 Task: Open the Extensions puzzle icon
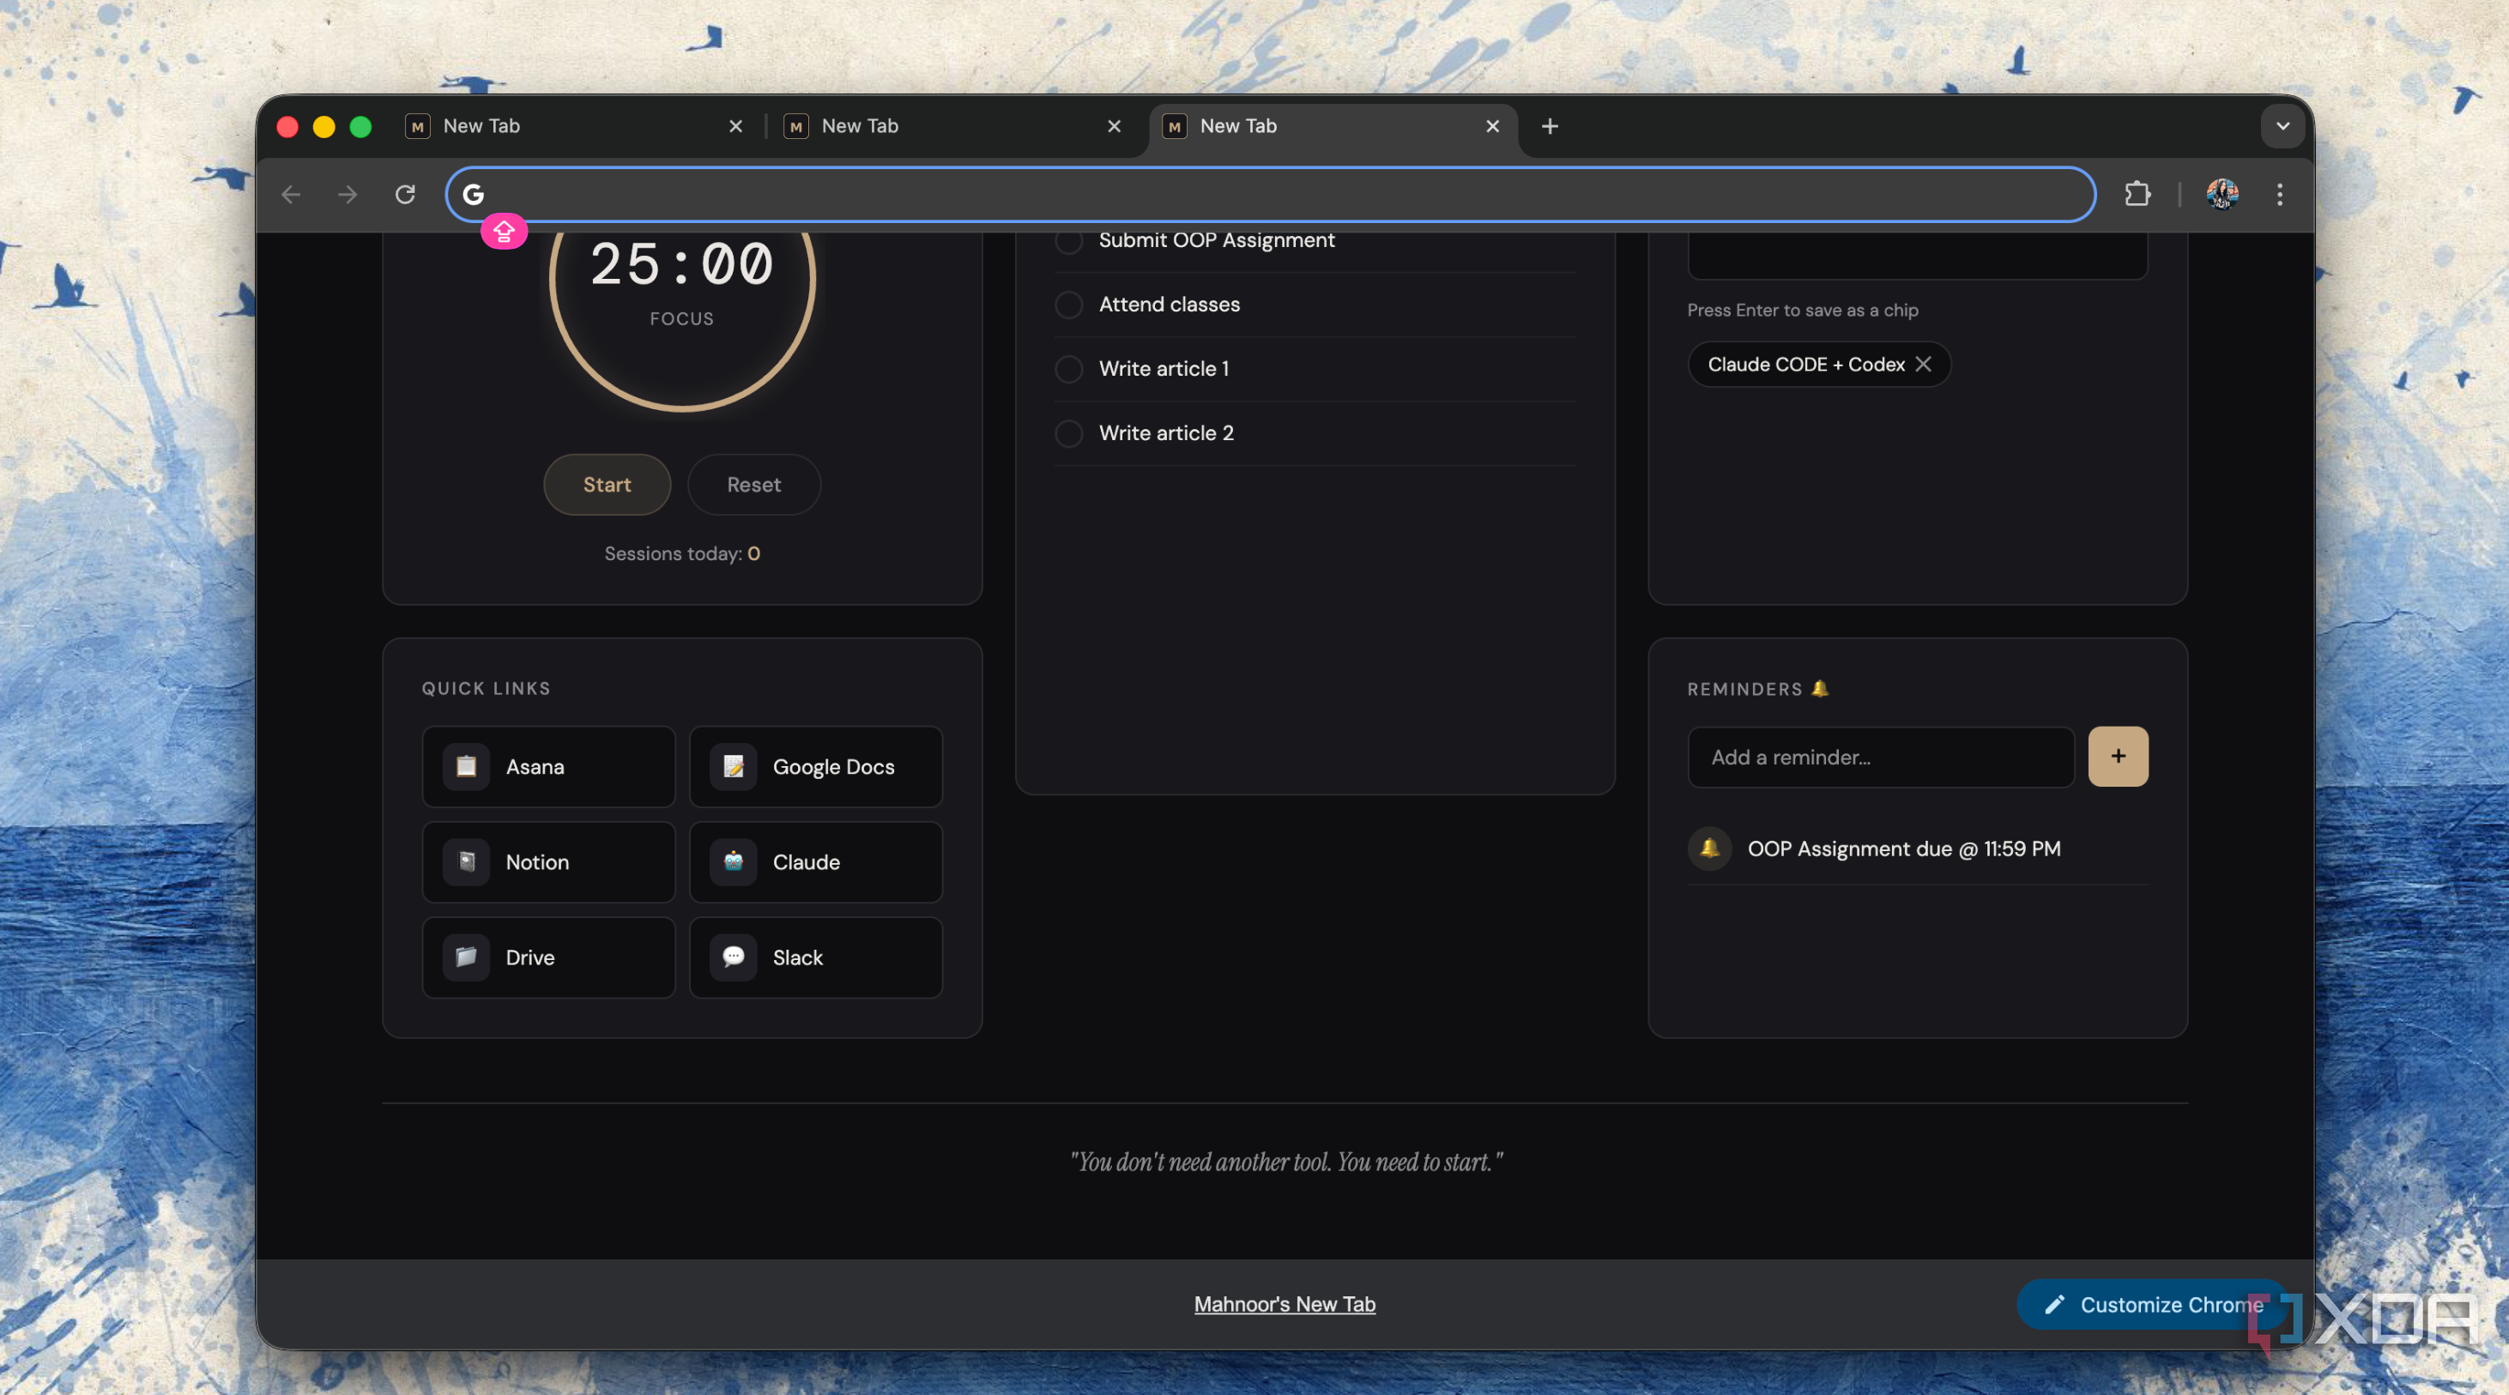2137,195
